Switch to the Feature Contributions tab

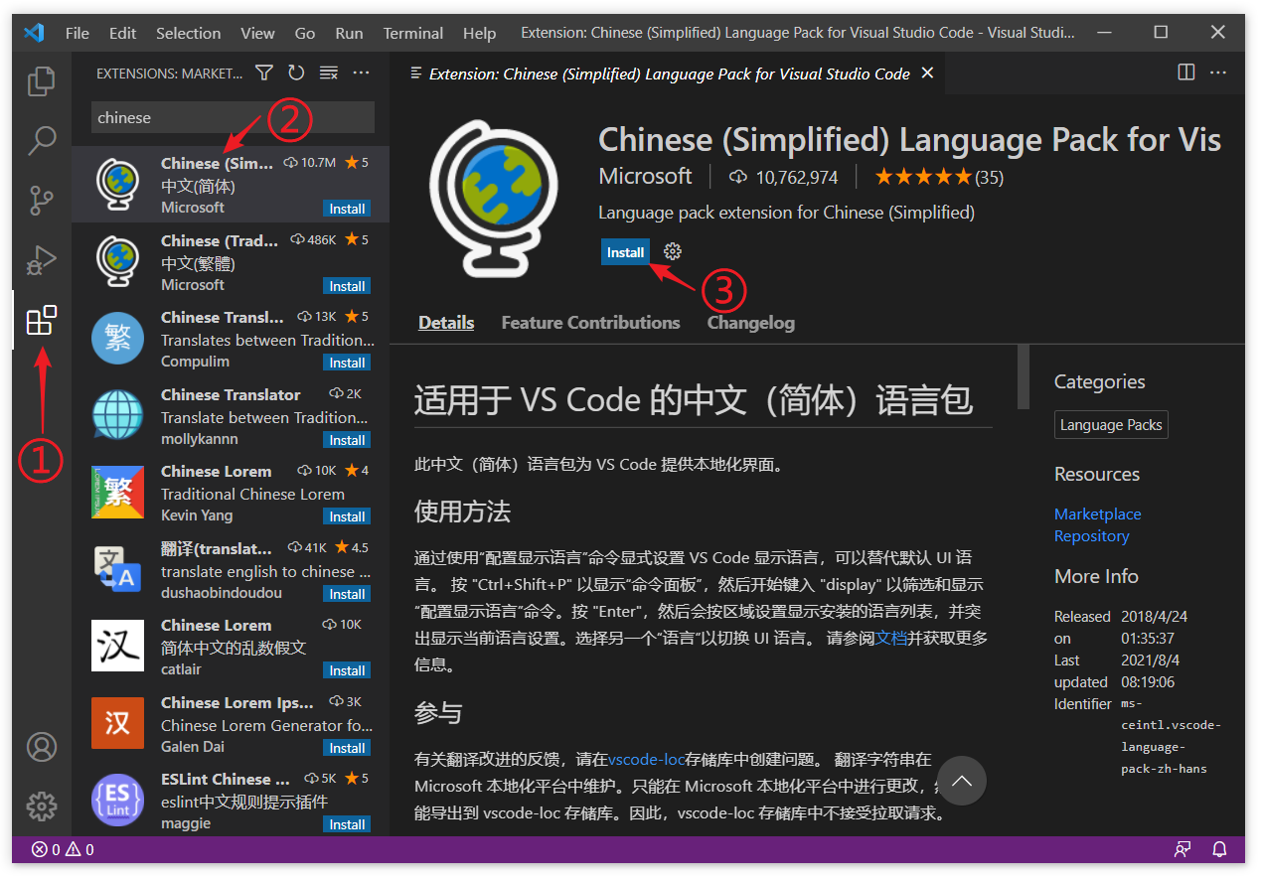click(x=590, y=323)
